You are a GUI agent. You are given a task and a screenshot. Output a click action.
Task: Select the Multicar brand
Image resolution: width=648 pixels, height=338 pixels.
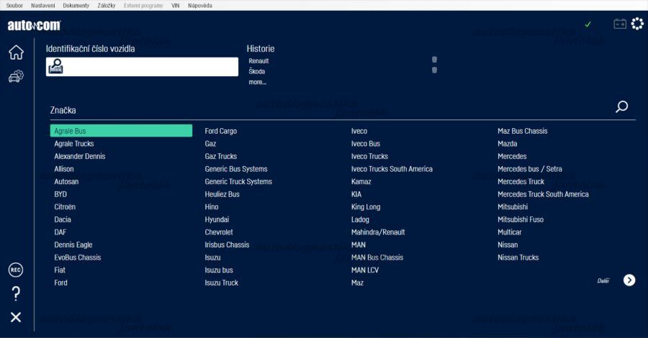tap(510, 232)
